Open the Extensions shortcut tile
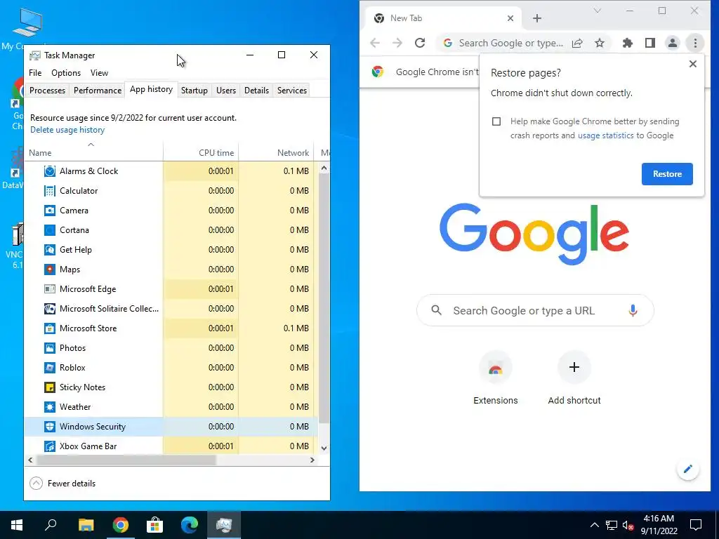The width and height of the screenshot is (719, 539). pos(495,378)
